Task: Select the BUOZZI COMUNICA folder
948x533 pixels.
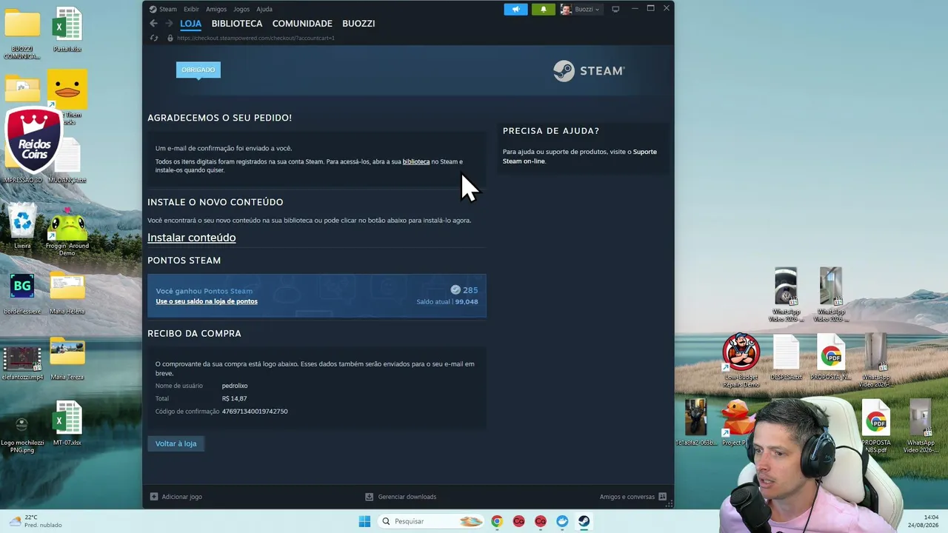Action: tap(22, 33)
